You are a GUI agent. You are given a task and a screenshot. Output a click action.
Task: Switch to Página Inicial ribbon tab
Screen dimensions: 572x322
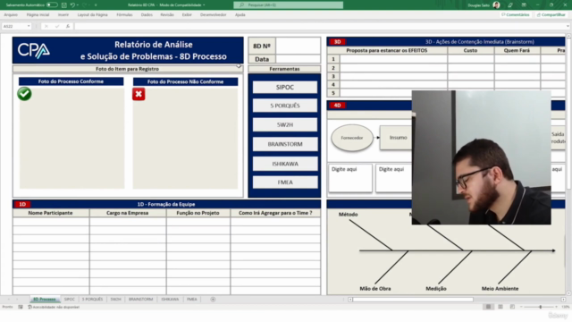click(38, 15)
